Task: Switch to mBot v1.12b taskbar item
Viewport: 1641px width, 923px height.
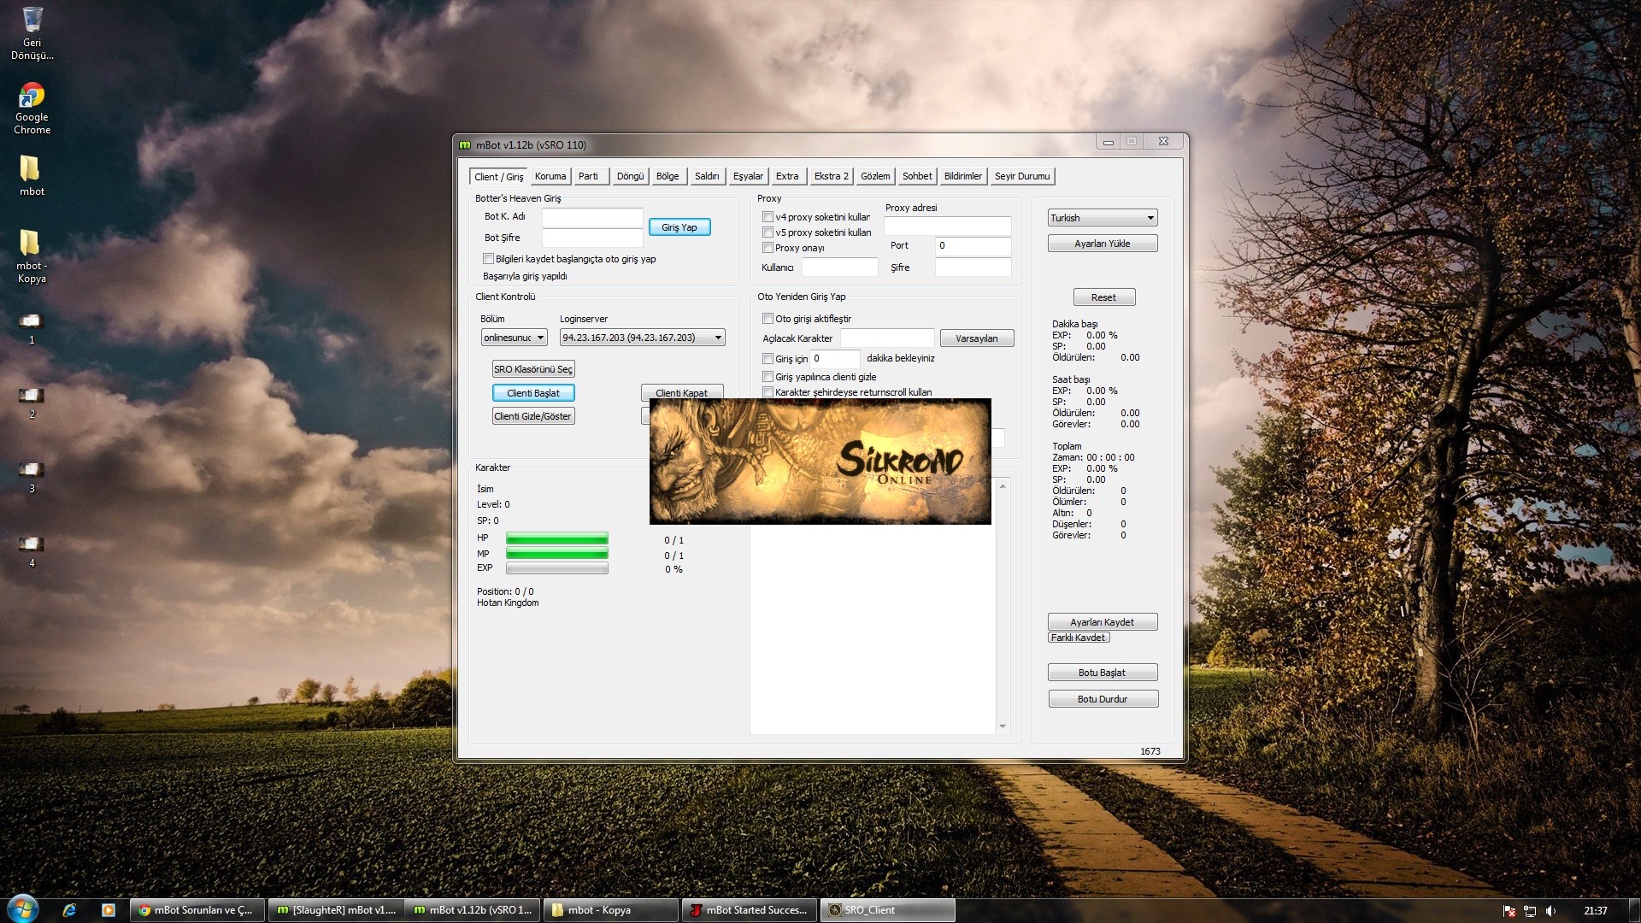Action: 473,910
